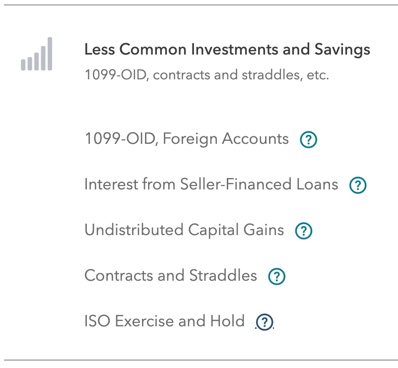The width and height of the screenshot is (398, 368).
Task: Collapse the Less Common Investments and Savings heading
Action: [x=227, y=50]
